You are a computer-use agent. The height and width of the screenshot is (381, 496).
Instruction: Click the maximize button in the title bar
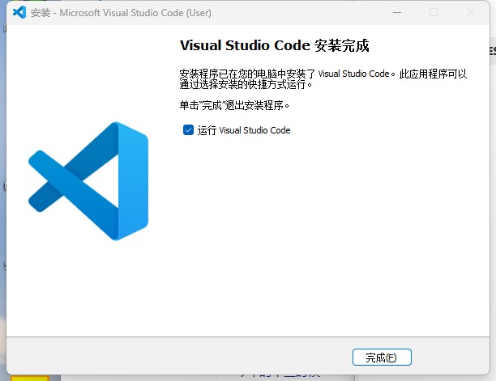click(x=434, y=13)
